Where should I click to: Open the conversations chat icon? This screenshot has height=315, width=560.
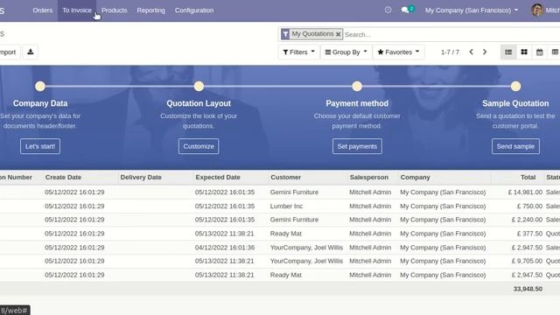point(405,10)
